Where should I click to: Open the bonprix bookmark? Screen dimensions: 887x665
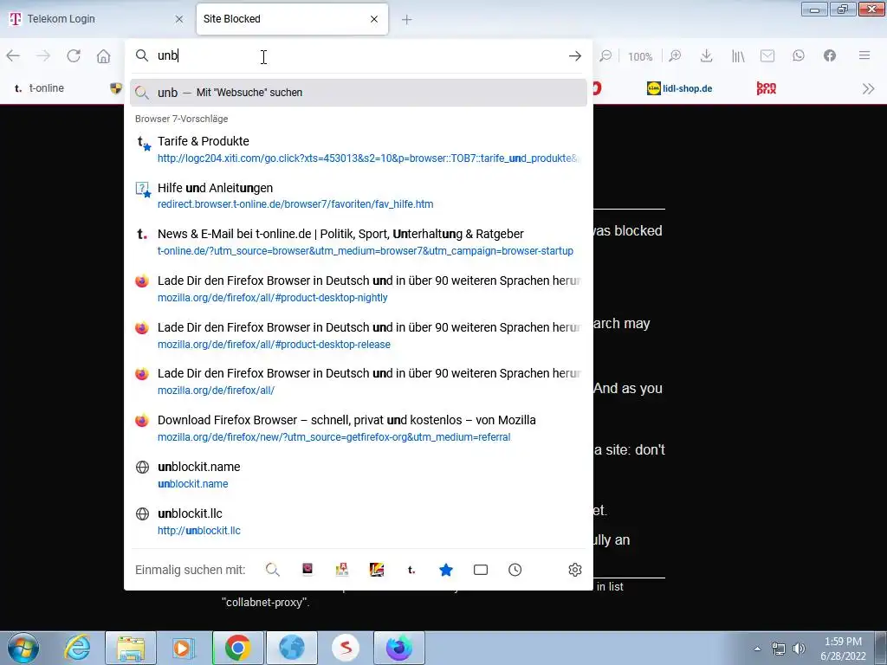pos(766,88)
